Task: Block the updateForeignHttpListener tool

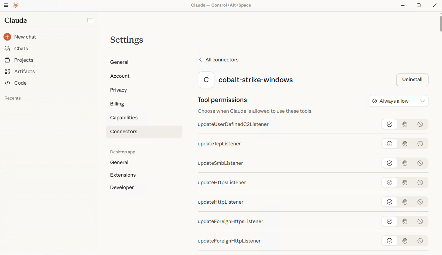Action: [420, 241]
